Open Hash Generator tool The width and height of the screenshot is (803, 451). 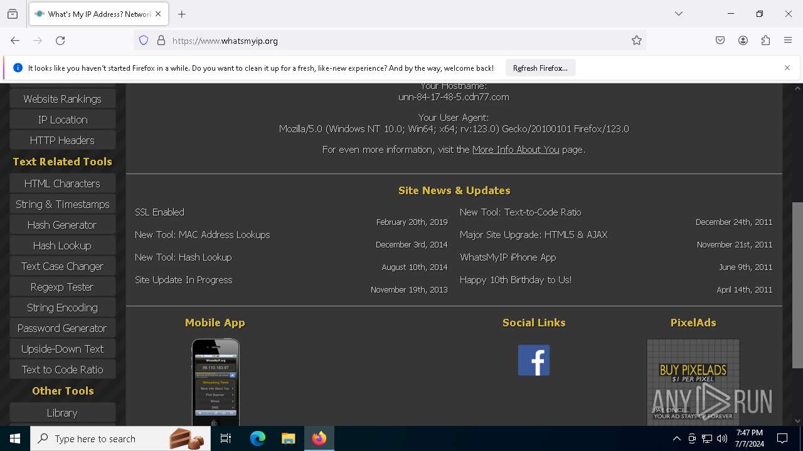tap(62, 225)
